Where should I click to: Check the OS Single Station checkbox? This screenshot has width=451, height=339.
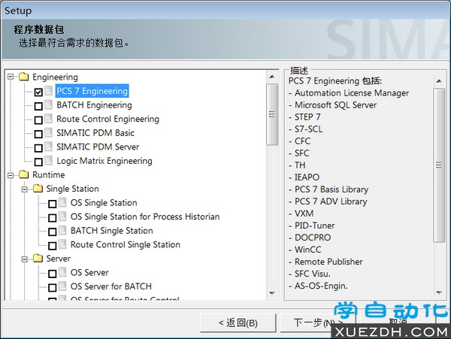(53, 204)
